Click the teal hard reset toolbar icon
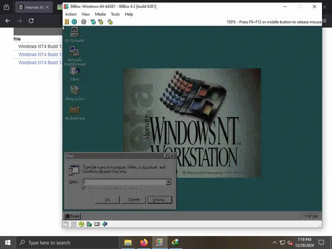332x249 pixels. (74, 22)
